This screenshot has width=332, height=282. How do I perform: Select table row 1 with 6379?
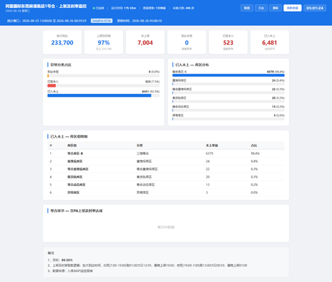click(x=166, y=154)
